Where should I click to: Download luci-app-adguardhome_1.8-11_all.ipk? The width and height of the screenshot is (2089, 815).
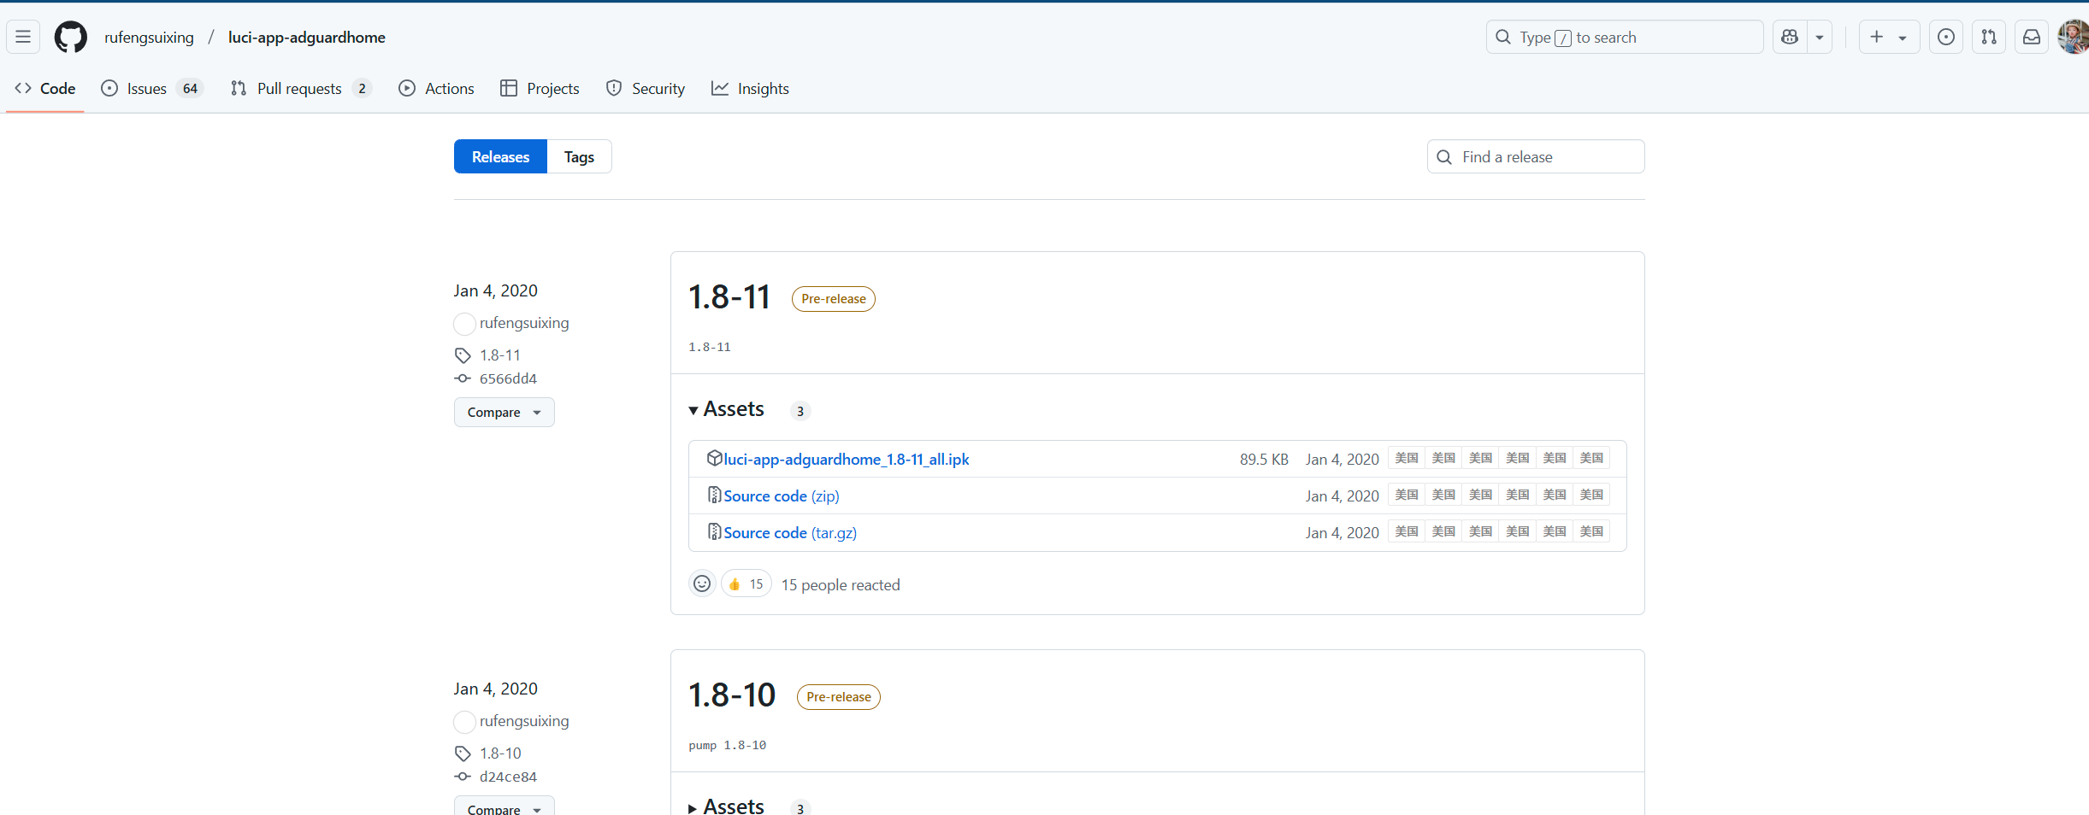tap(846, 459)
